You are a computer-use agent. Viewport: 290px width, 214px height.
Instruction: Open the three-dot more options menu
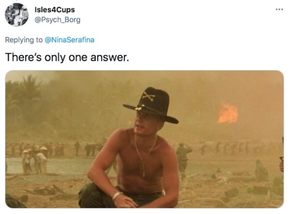pos(279,9)
